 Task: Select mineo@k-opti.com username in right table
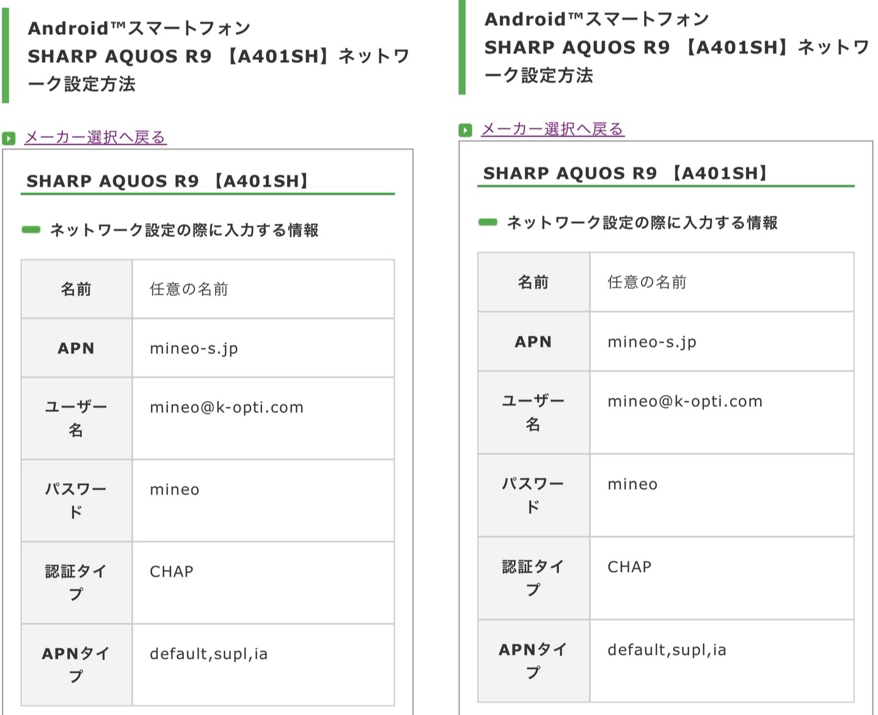click(x=684, y=402)
